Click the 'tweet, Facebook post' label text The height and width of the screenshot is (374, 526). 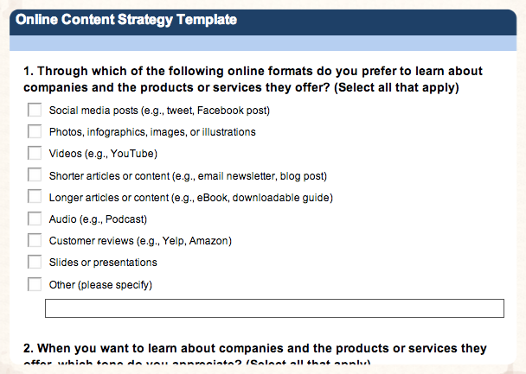point(216,111)
